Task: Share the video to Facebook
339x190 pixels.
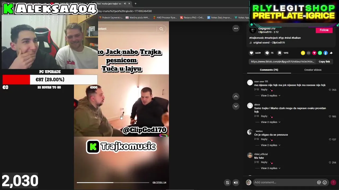Action: pyautogui.click(x=325, y=53)
